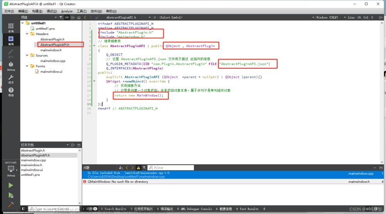Open the Analyze menu
Image resolution: width=386 pixels, height=214 pixels.
coord(67,11)
